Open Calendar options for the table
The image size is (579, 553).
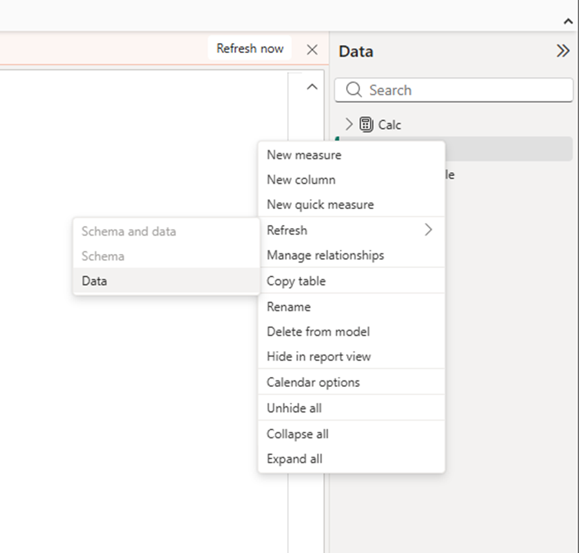tap(313, 382)
